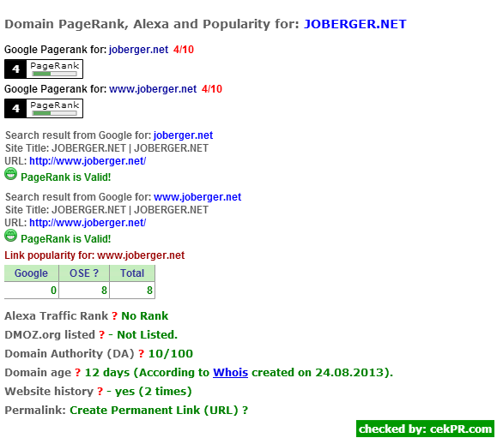Click Create Permanent Link (URL)

pos(154,411)
